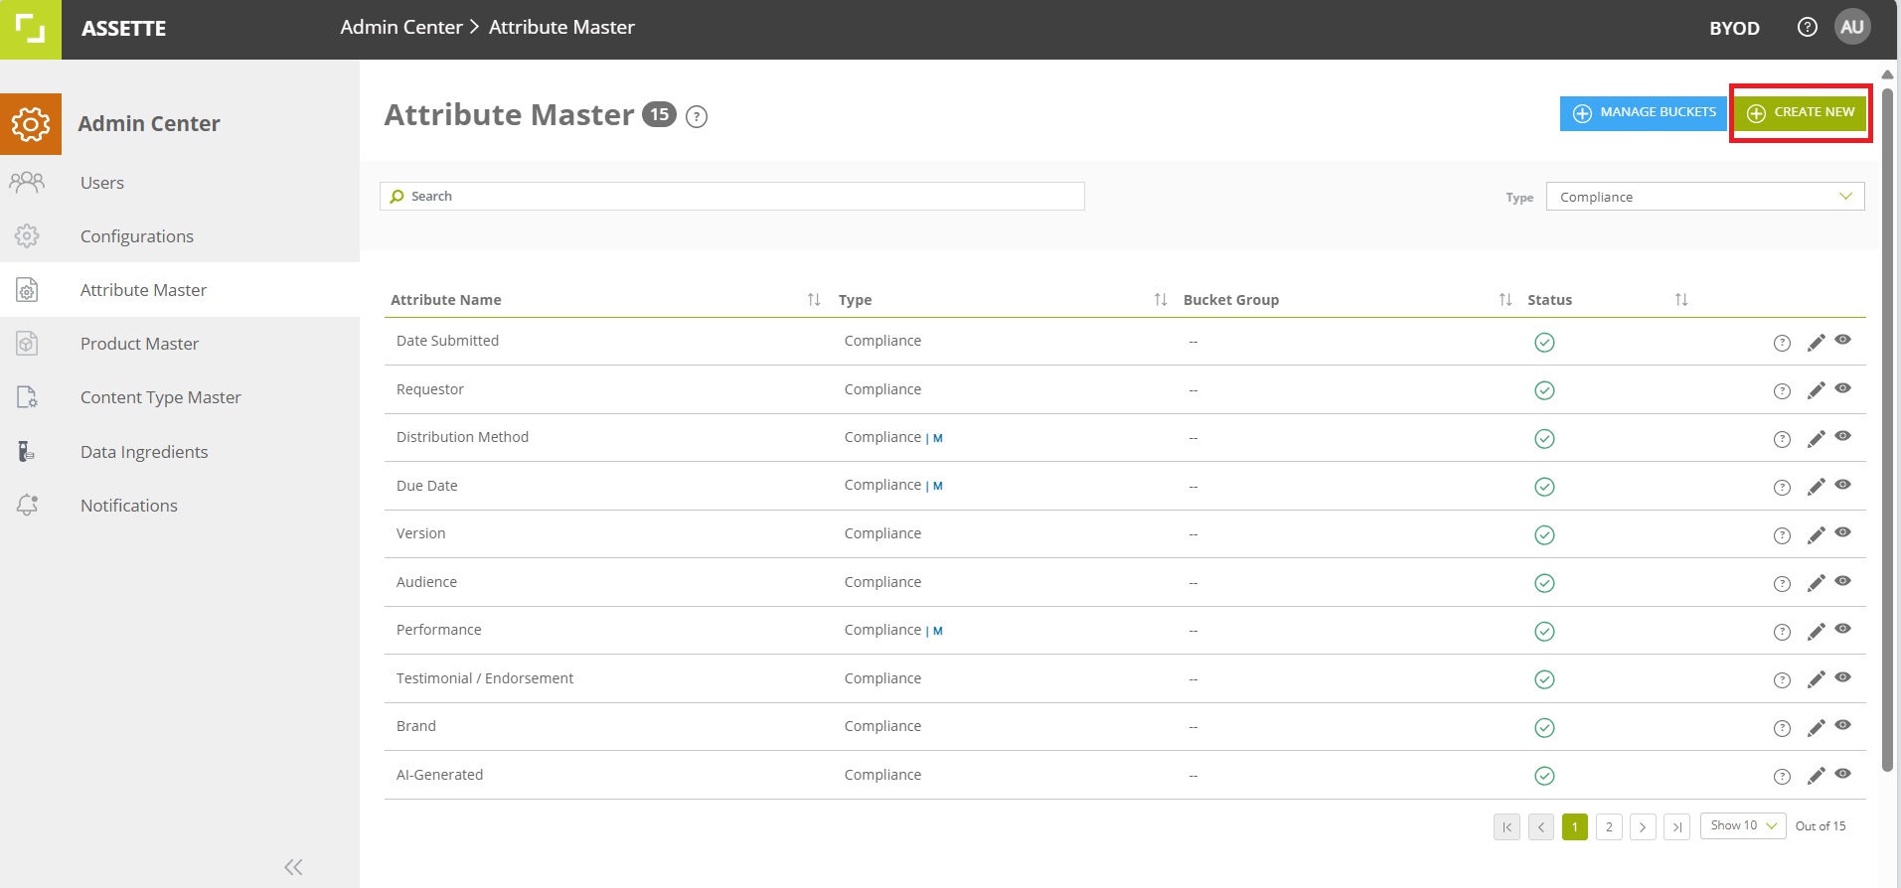
Task: Expand the Show 10 page size dropdown
Action: click(x=1743, y=825)
